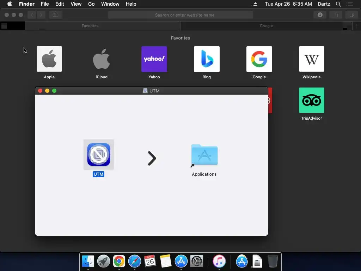Minimize the UTM installer window

coord(47,91)
